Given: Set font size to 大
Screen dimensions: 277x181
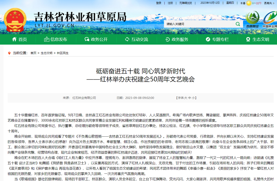Looking at the screenshot, I should point(186,98).
